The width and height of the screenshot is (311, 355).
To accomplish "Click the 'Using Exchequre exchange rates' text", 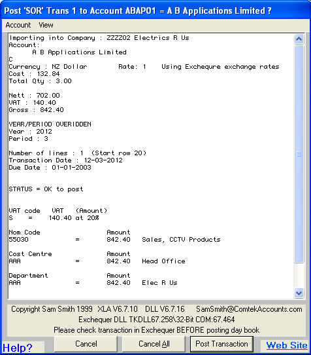I will [220, 67].
